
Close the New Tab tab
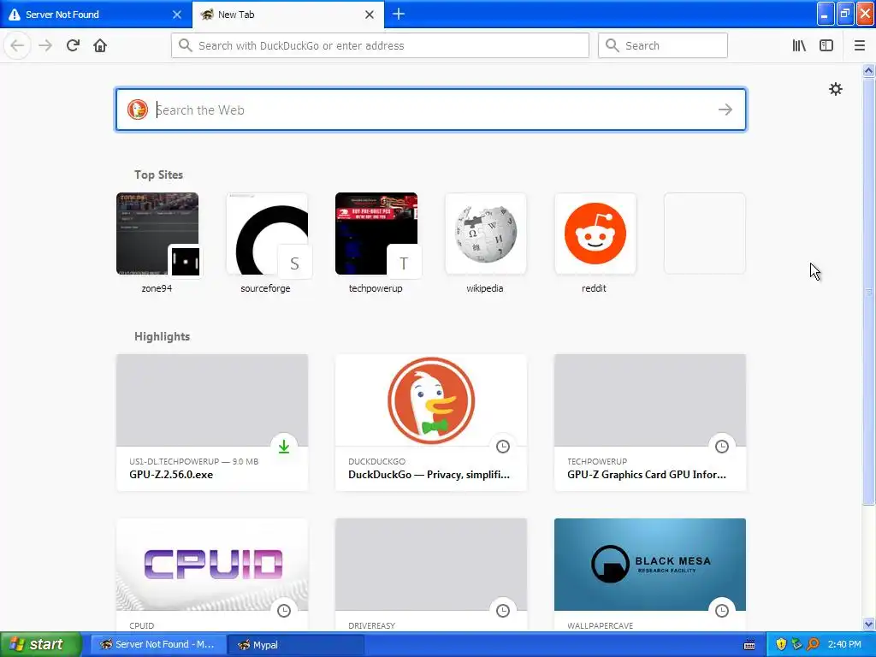(370, 15)
